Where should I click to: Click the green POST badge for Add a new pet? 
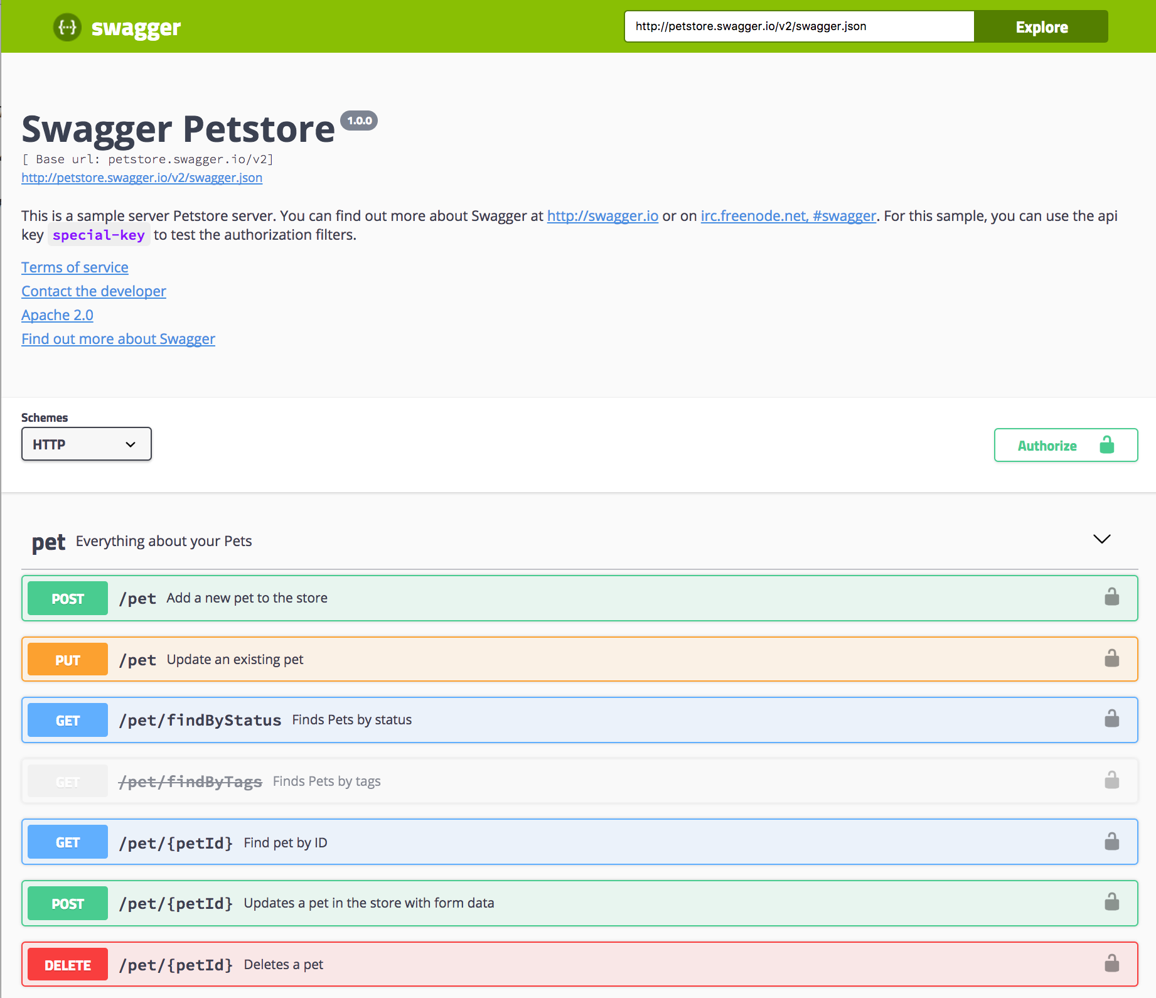(68, 598)
